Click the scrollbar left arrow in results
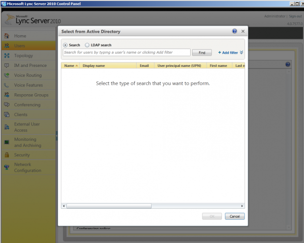304x243 pixels. [x=64, y=206]
